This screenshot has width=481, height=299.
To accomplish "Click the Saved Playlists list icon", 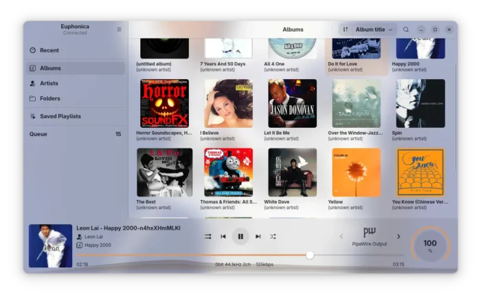I will (x=32, y=116).
